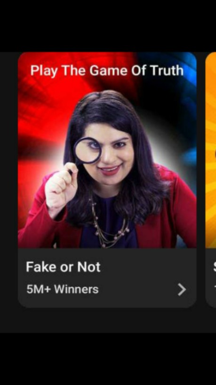Tap the footer of the partially visible right card
This screenshot has height=385, width=216.
(211, 277)
